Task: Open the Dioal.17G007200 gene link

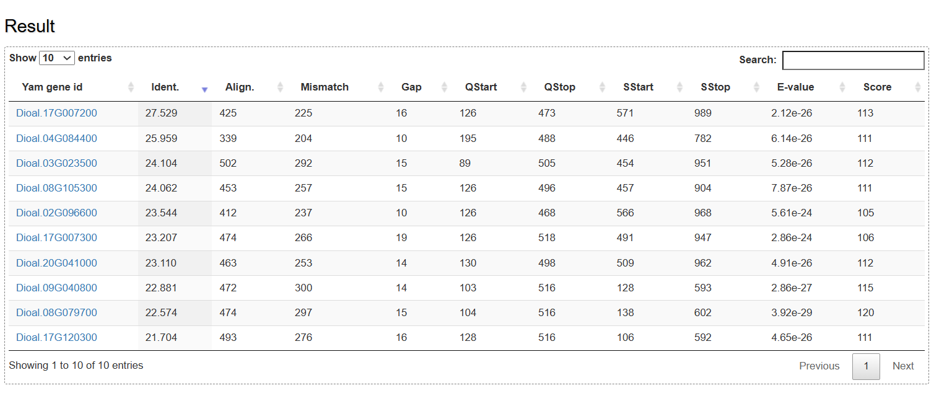Action: tap(56, 113)
